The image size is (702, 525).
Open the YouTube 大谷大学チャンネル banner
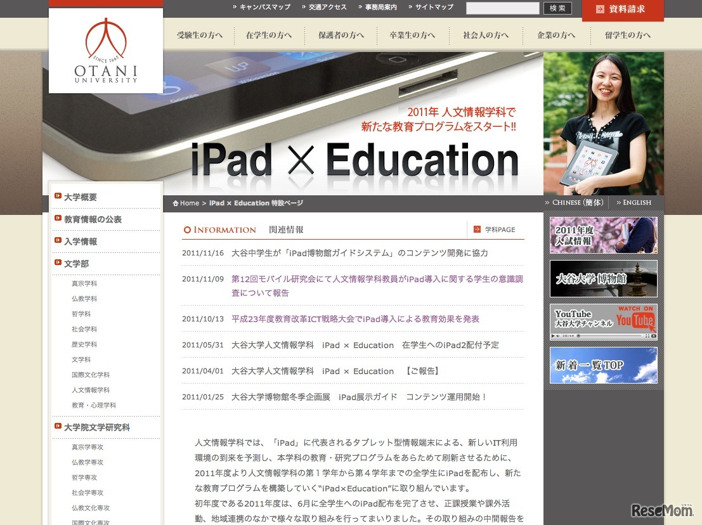tap(602, 321)
